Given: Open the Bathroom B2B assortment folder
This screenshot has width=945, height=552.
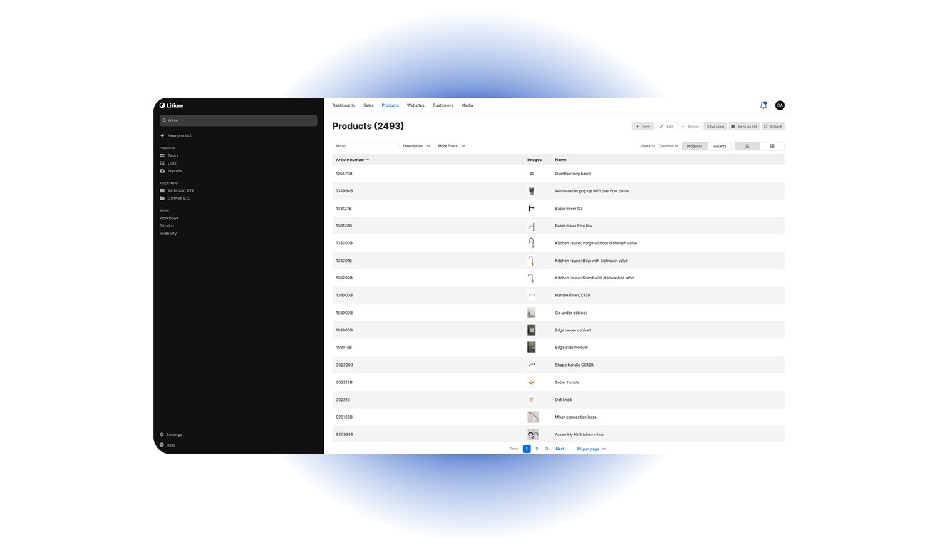Looking at the screenshot, I should click(x=180, y=190).
